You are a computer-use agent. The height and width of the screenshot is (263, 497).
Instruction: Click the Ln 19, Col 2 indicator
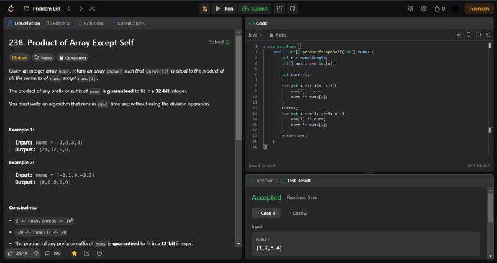[478, 166]
